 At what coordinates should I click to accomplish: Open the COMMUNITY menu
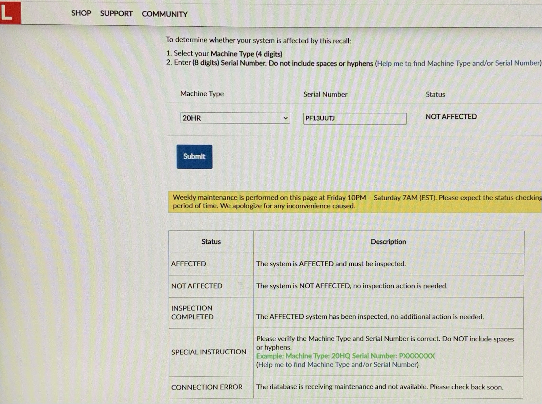click(165, 14)
